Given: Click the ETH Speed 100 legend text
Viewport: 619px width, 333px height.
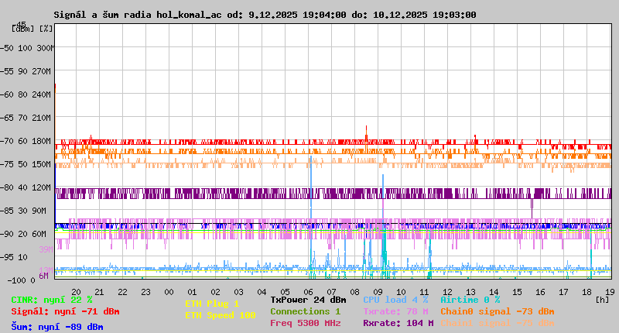Looking at the screenshot, I should tap(220, 315).
